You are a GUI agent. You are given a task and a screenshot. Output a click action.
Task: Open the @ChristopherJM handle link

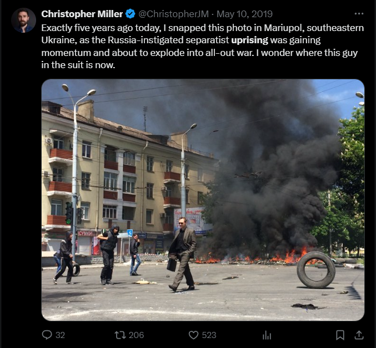pos(174,14)
